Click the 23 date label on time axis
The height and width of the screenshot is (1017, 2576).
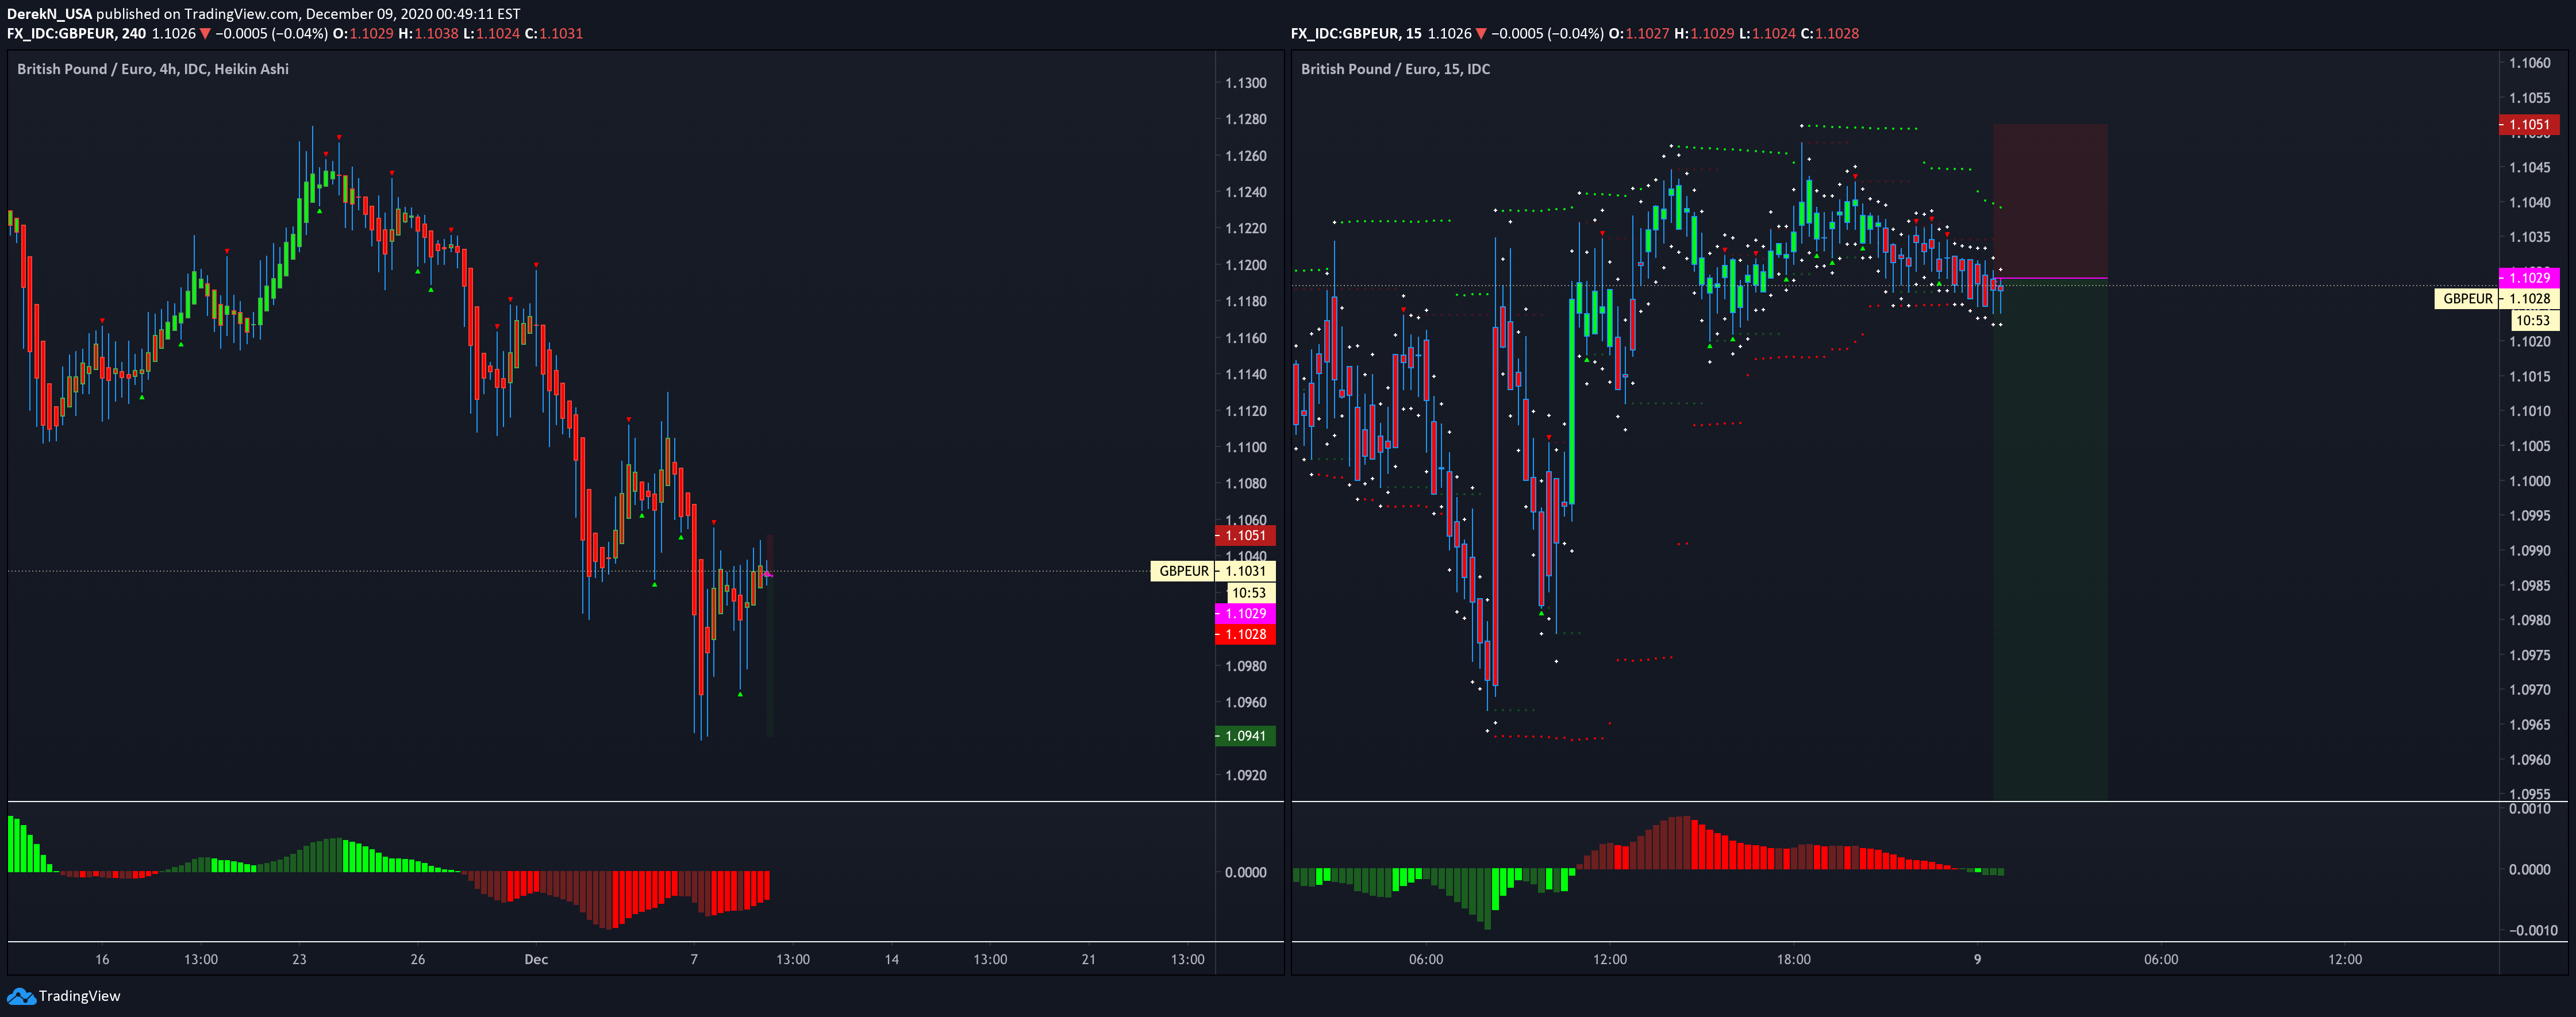[x=299, y=959]
